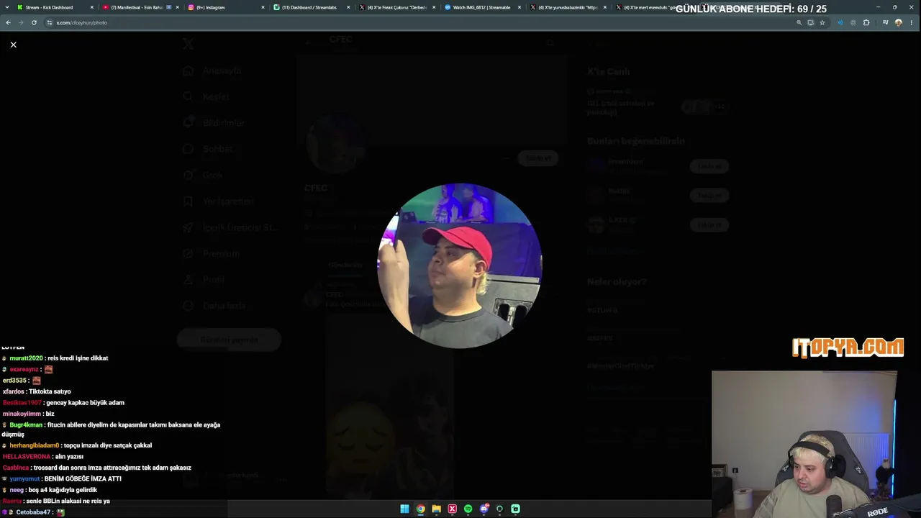
Task: Bookmark this page with the star icon
Action: coord(822,22)
